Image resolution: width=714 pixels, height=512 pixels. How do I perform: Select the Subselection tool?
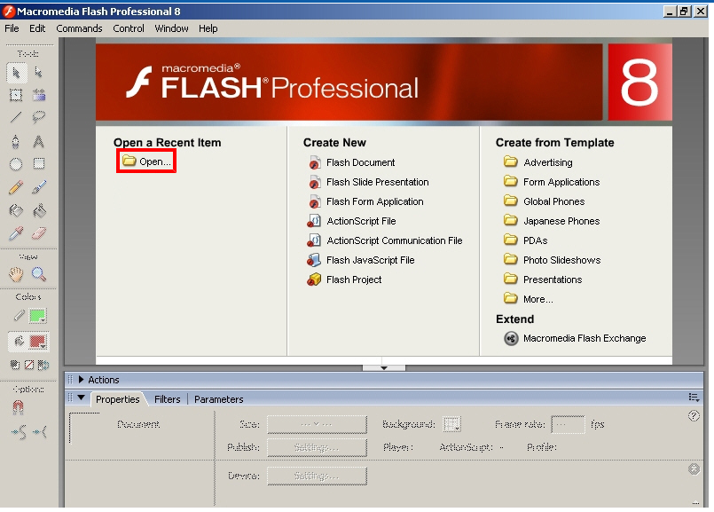pos(39,73)
